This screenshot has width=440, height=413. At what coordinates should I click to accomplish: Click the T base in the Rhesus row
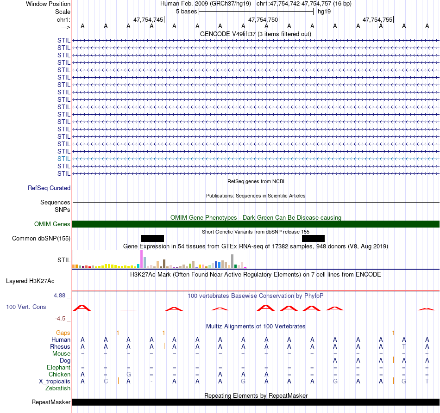404,346
